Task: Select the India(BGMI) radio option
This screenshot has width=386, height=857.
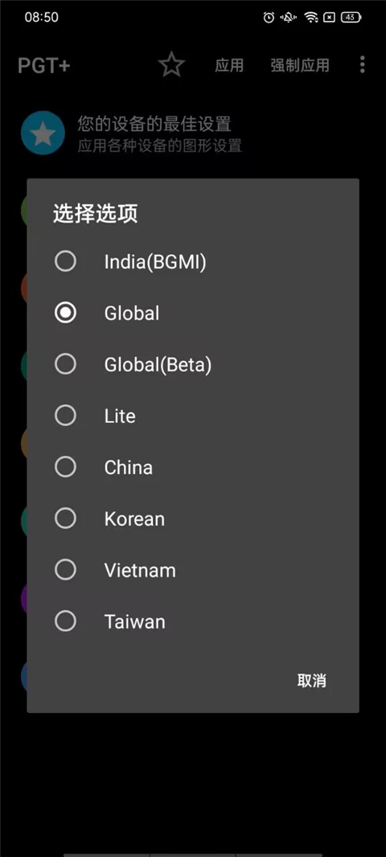Action: click(x=193, y=262)
